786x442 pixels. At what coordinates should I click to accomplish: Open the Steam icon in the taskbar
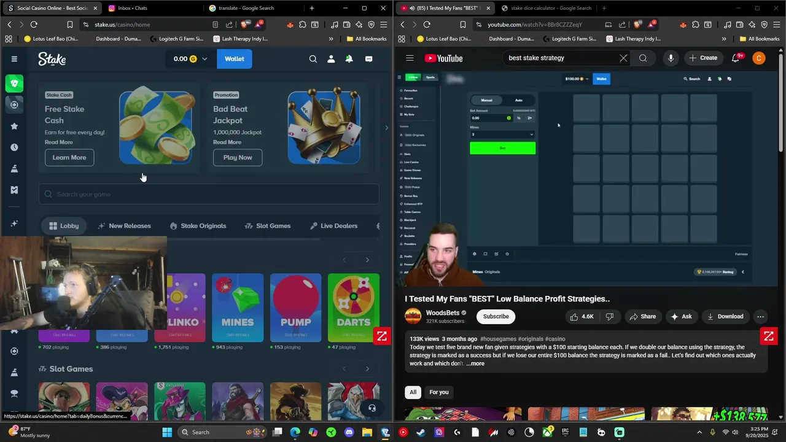click(x=421, y=432)
